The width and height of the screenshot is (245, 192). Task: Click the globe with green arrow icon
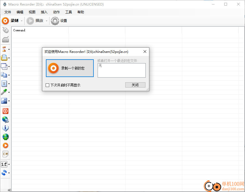6,137
